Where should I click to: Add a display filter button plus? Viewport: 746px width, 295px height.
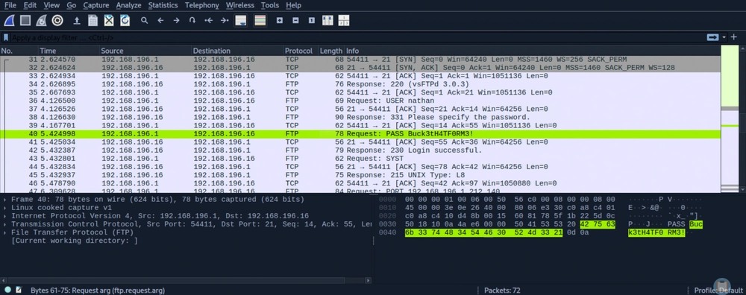coord(733,37)
